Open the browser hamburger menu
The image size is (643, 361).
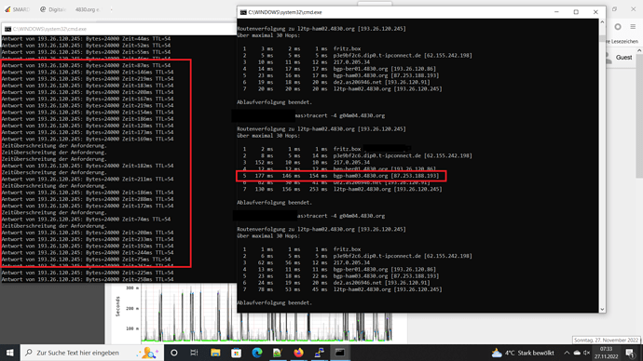pos(633,27)
